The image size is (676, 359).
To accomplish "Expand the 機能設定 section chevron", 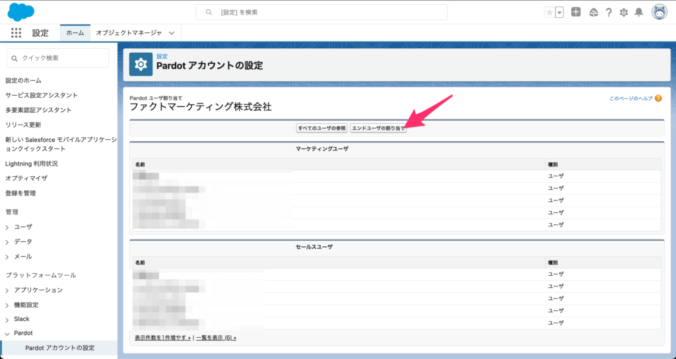I will point(7,305).
